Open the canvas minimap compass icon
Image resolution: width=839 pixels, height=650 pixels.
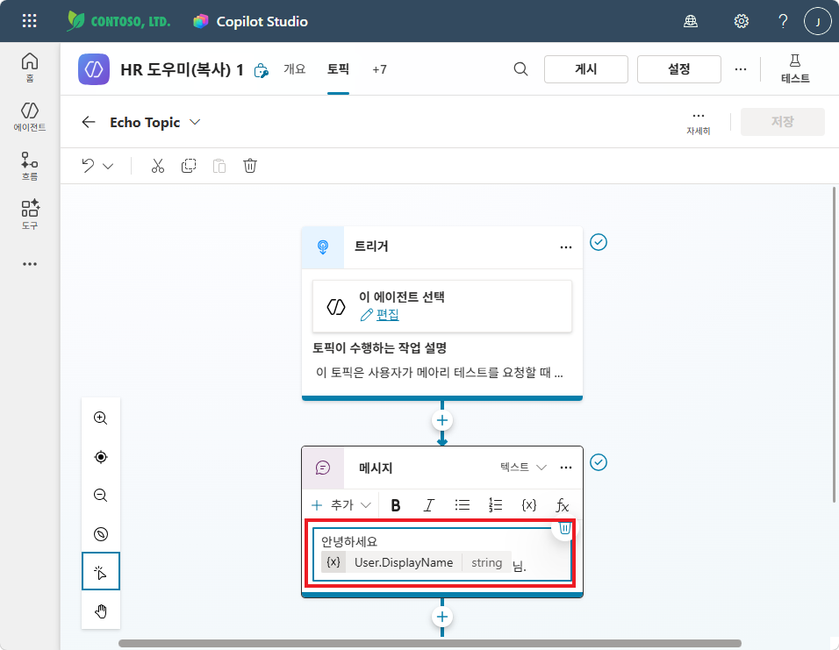point(101,534)
